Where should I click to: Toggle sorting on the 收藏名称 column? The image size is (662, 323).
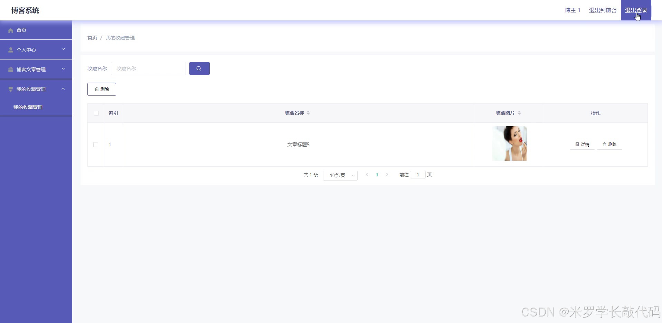[x=309, y=113]
